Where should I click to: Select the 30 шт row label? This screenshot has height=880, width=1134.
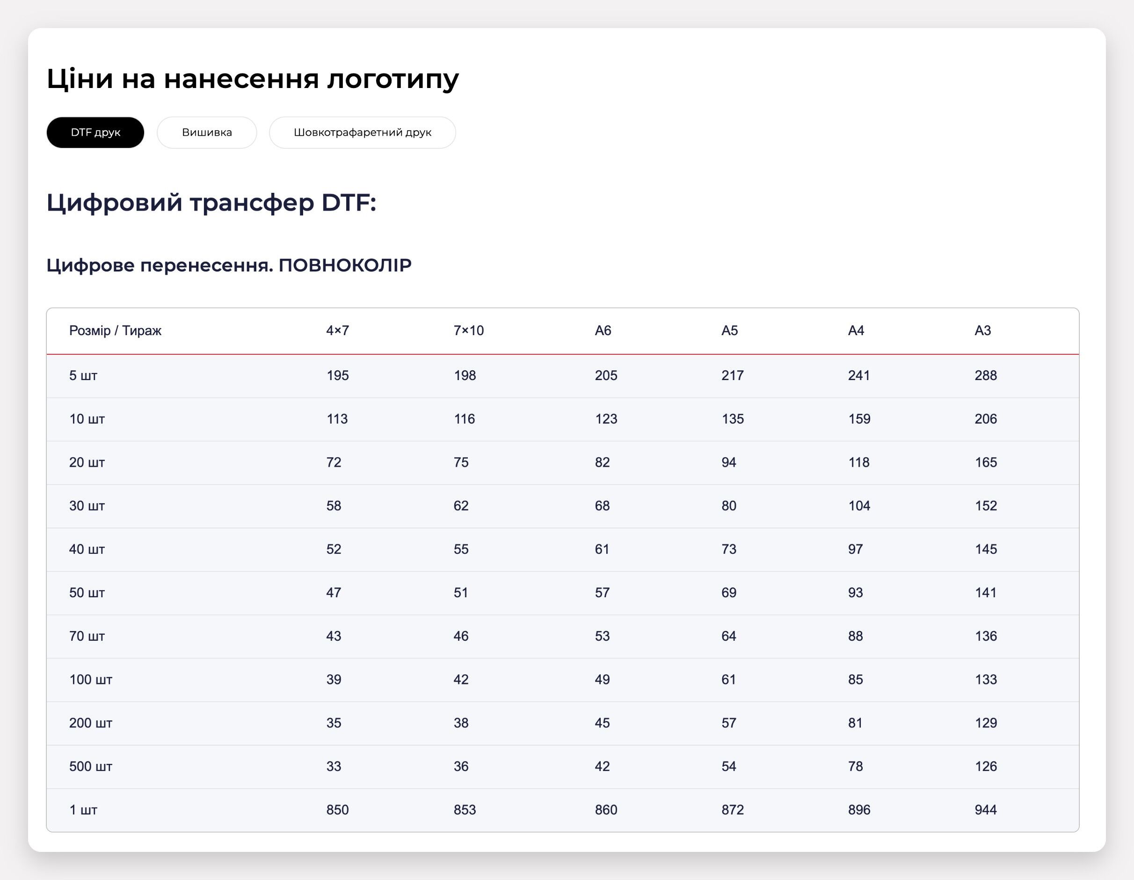[87, 506]
